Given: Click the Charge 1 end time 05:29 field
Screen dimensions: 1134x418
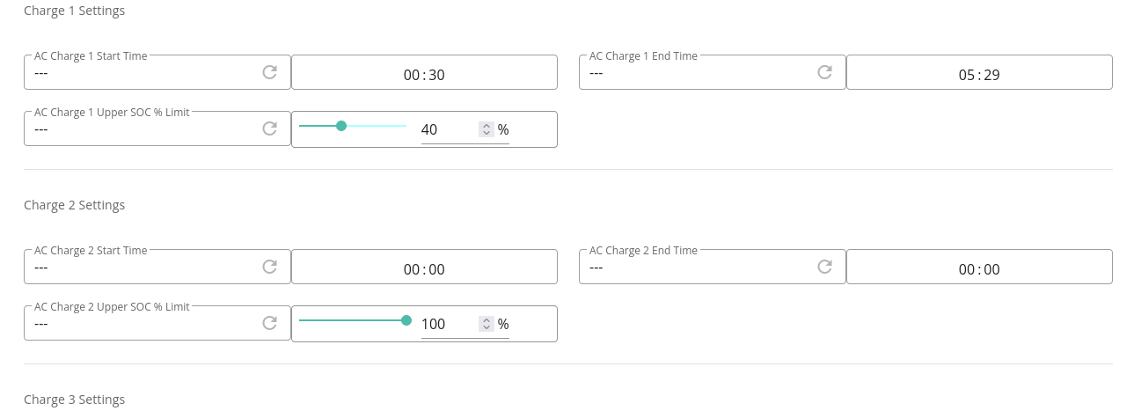Looking at the screenshot, I should 979,73.
